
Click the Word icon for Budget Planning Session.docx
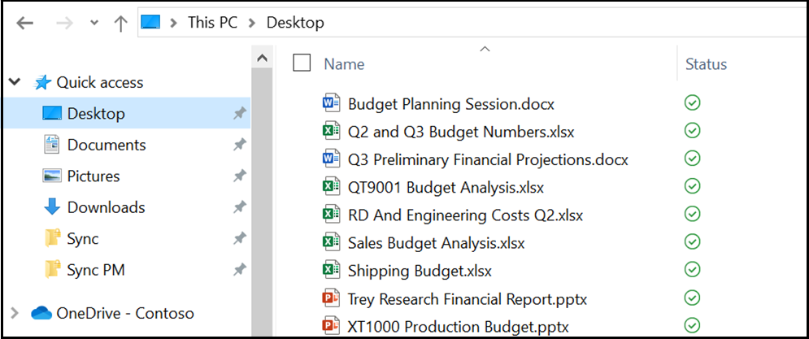pos(331,103)
